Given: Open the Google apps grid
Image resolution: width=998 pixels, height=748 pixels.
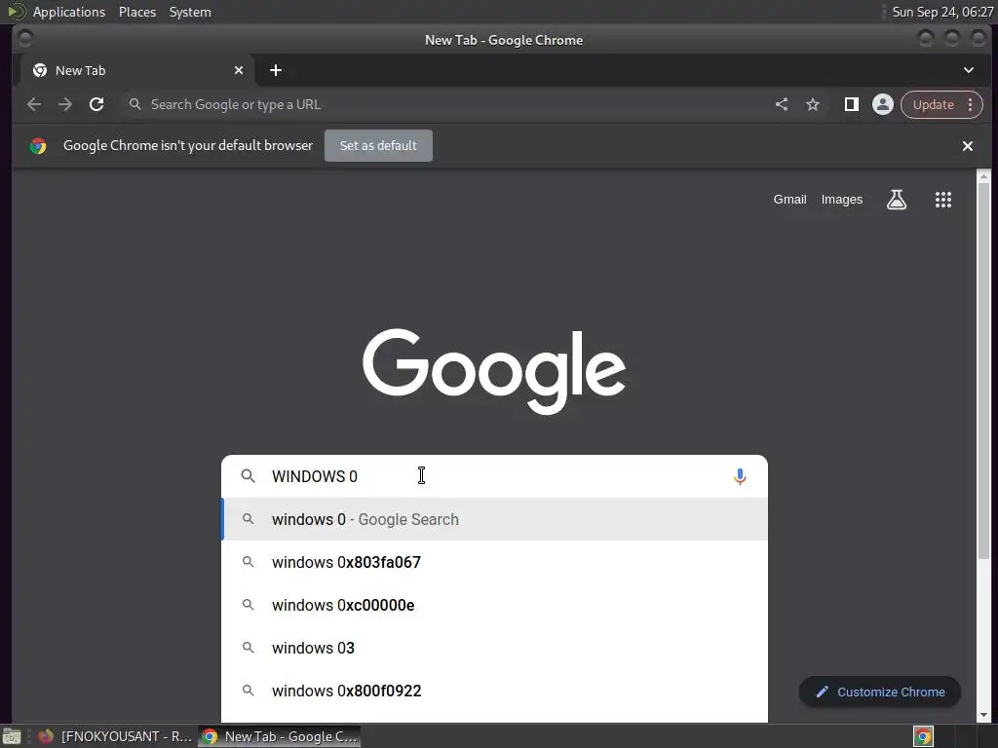Looking at the screenshot, I should coord(942,200).
